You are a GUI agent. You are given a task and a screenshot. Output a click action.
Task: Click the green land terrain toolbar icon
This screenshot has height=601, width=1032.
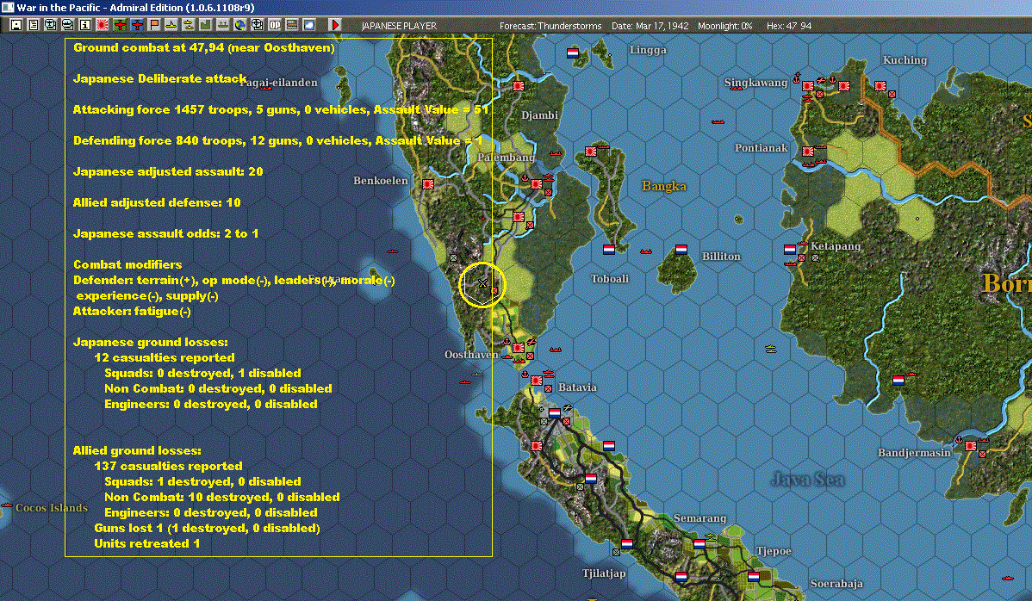[x=205, y=25]
